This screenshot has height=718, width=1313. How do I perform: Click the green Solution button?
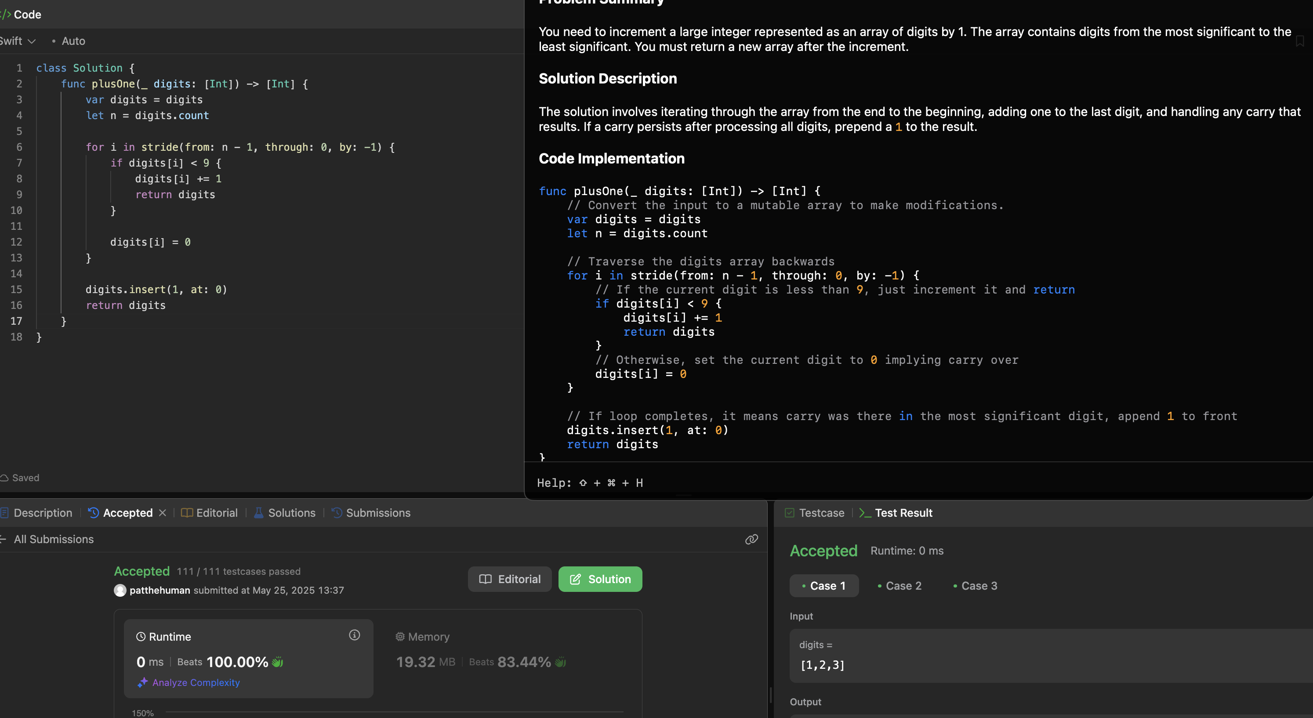coord(600,579)
